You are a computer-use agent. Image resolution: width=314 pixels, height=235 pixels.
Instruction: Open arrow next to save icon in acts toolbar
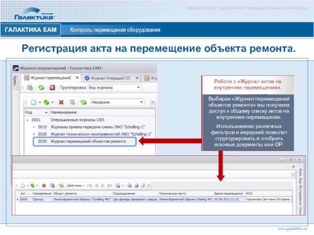point(123,186)
